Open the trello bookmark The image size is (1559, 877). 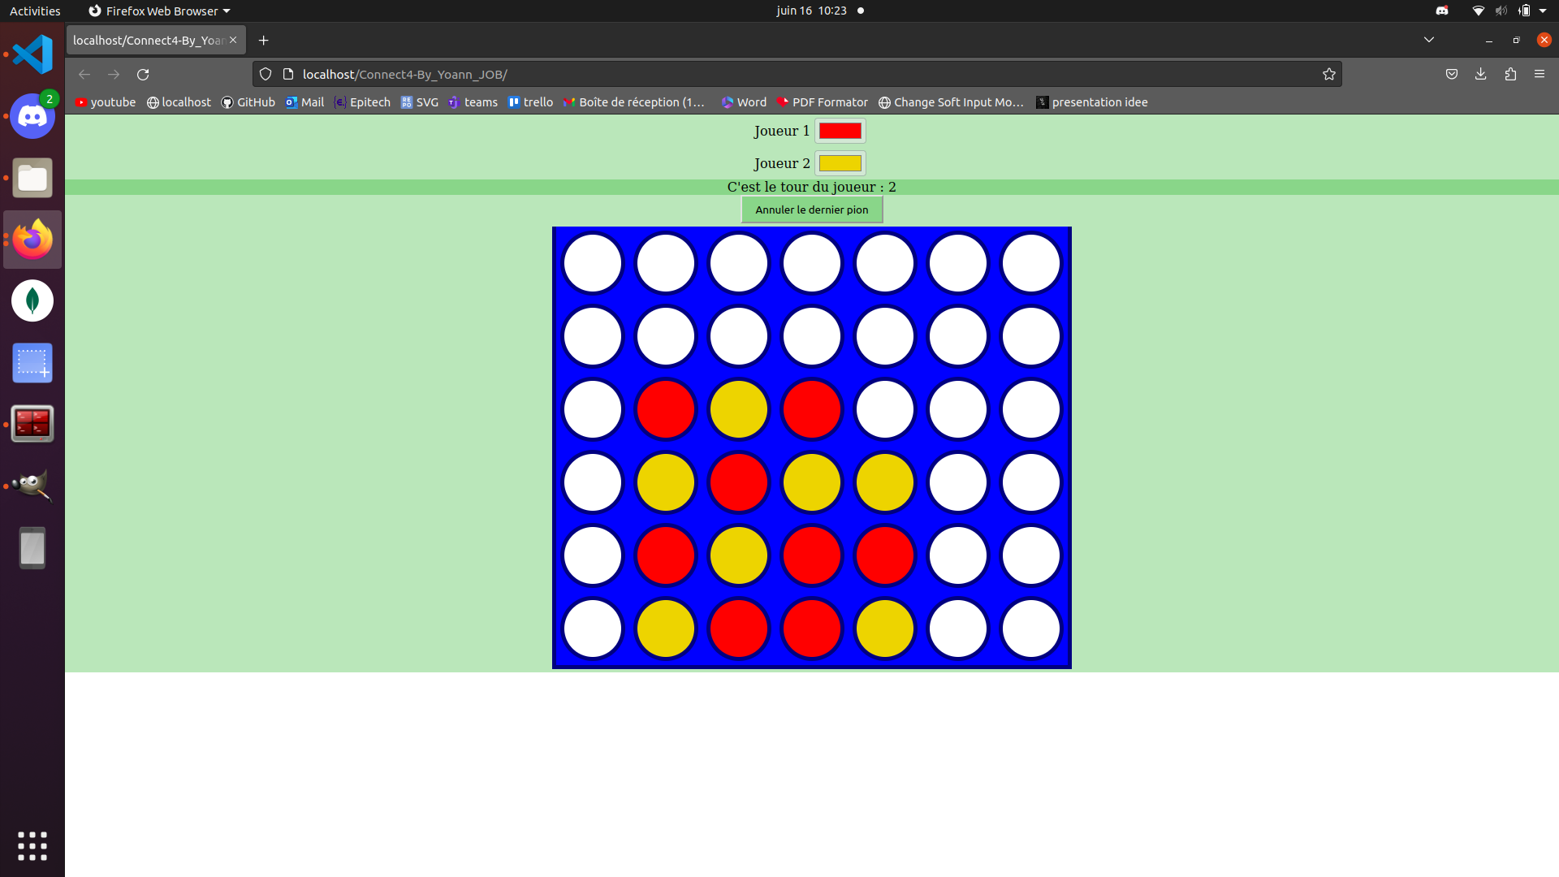pyautogui.click(x=530, y=102)
